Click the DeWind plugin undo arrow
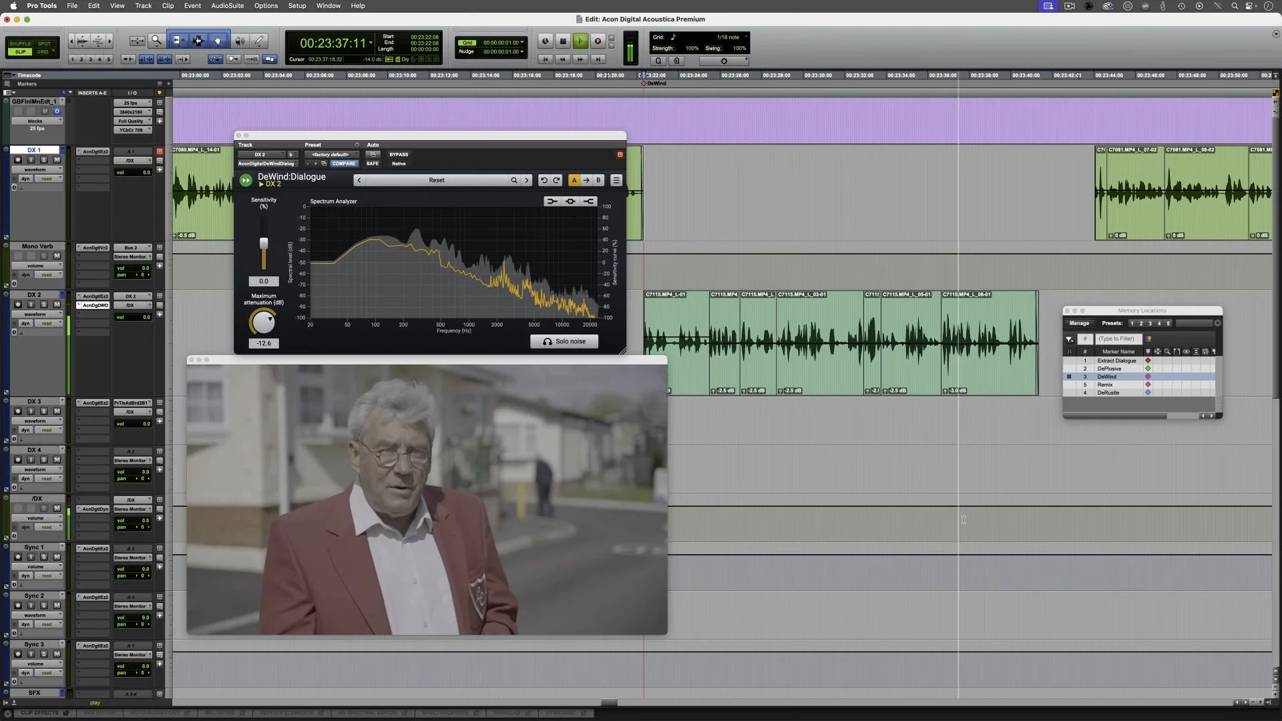Screen dimensions: 1282x721 coord(544,180)
